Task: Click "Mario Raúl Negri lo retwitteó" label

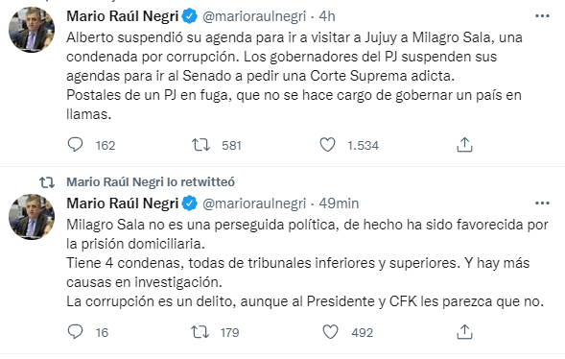Action: (151, 182)
